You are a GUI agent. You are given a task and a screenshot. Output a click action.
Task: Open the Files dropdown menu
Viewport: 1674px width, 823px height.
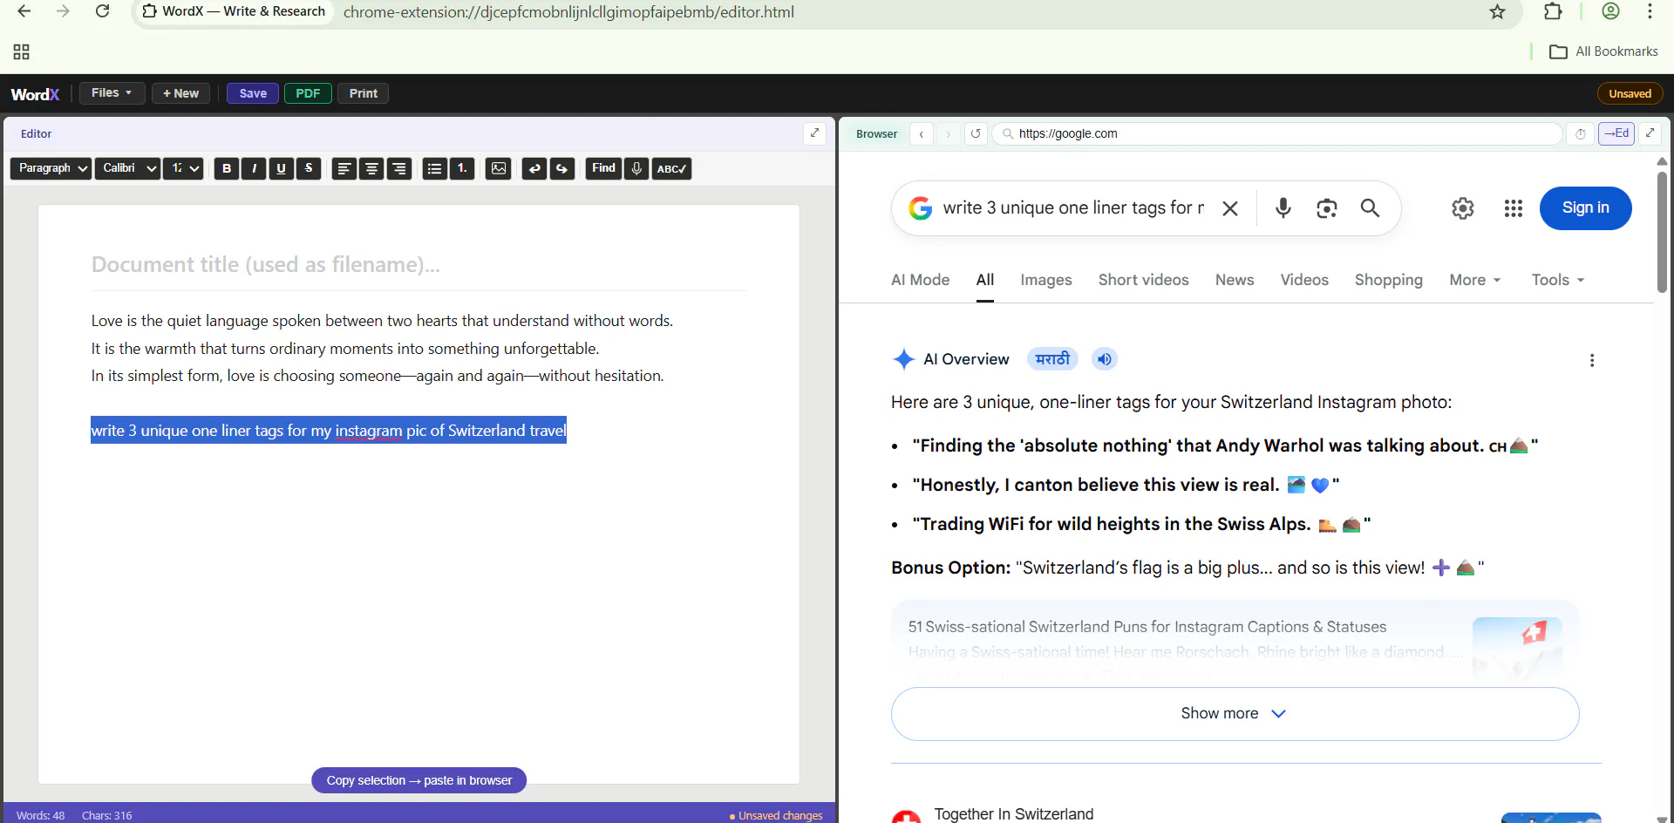pyautogui.click(x=112, y=93)
